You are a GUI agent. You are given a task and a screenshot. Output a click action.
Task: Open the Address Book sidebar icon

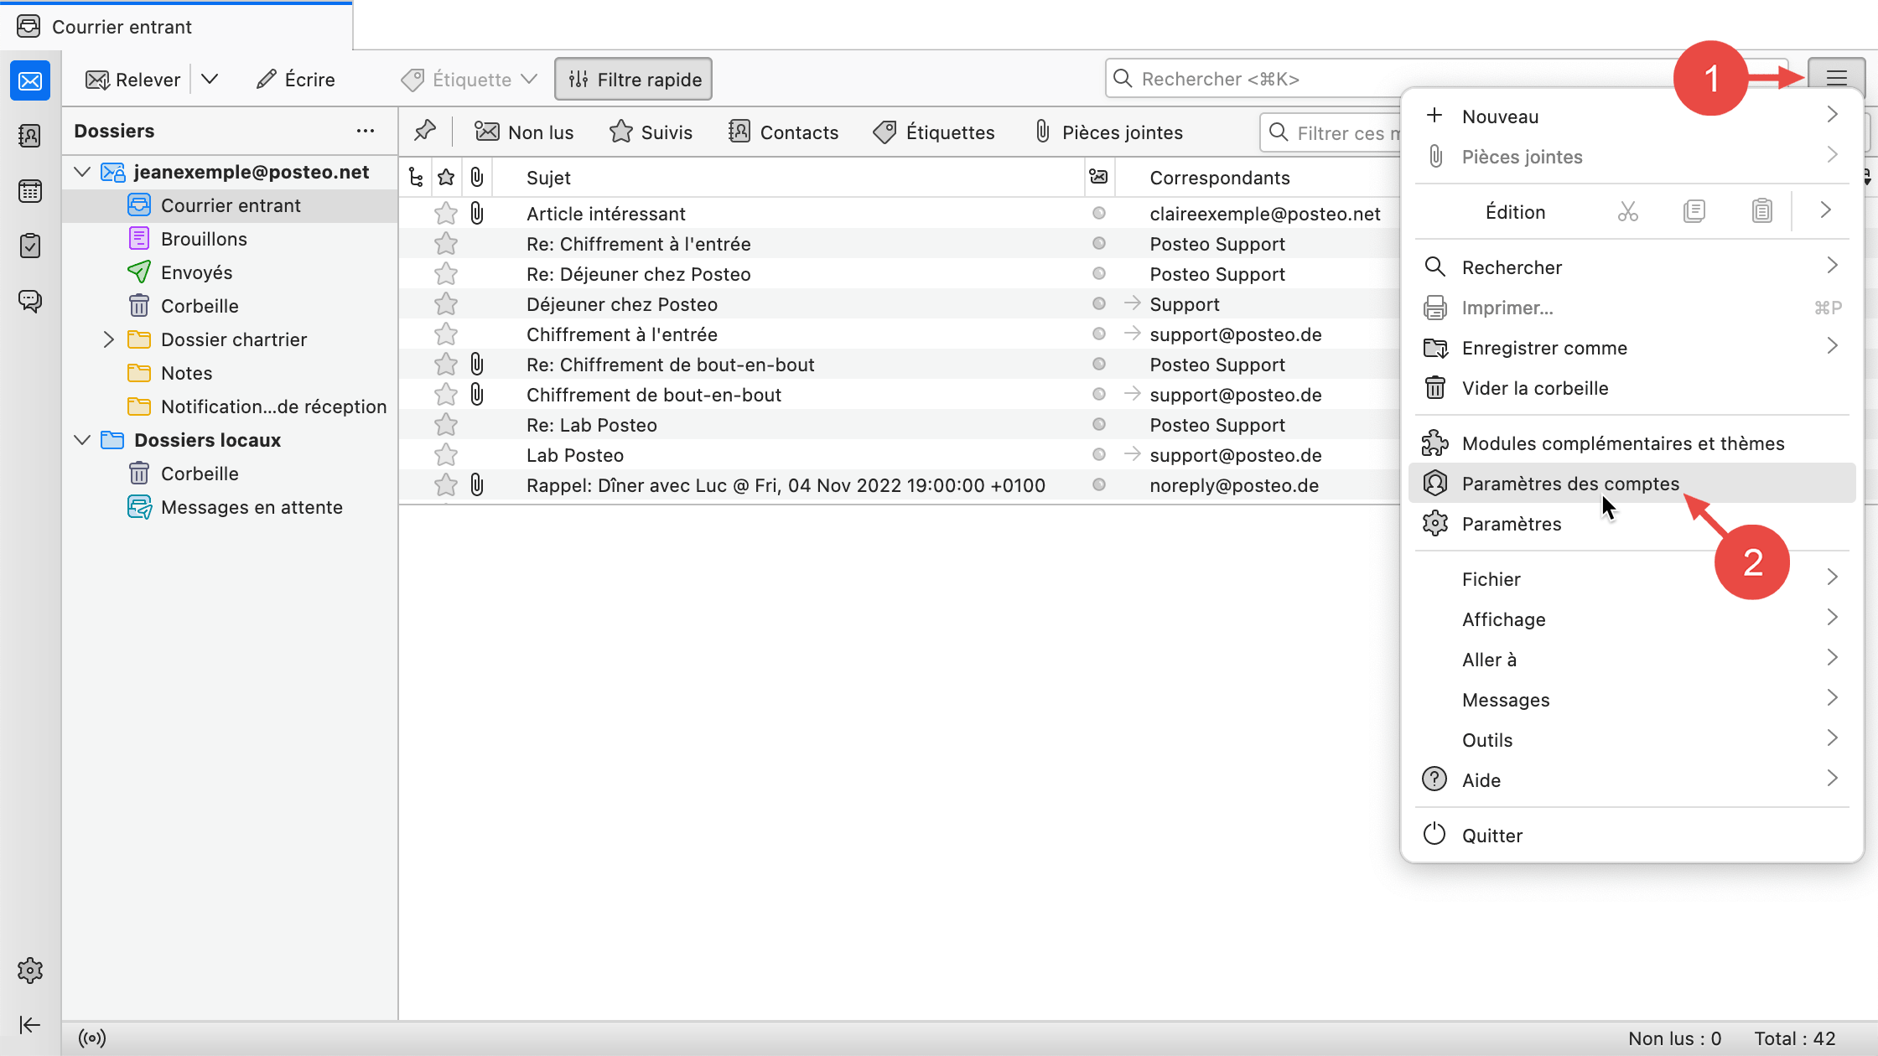click(x=30, y=136)
